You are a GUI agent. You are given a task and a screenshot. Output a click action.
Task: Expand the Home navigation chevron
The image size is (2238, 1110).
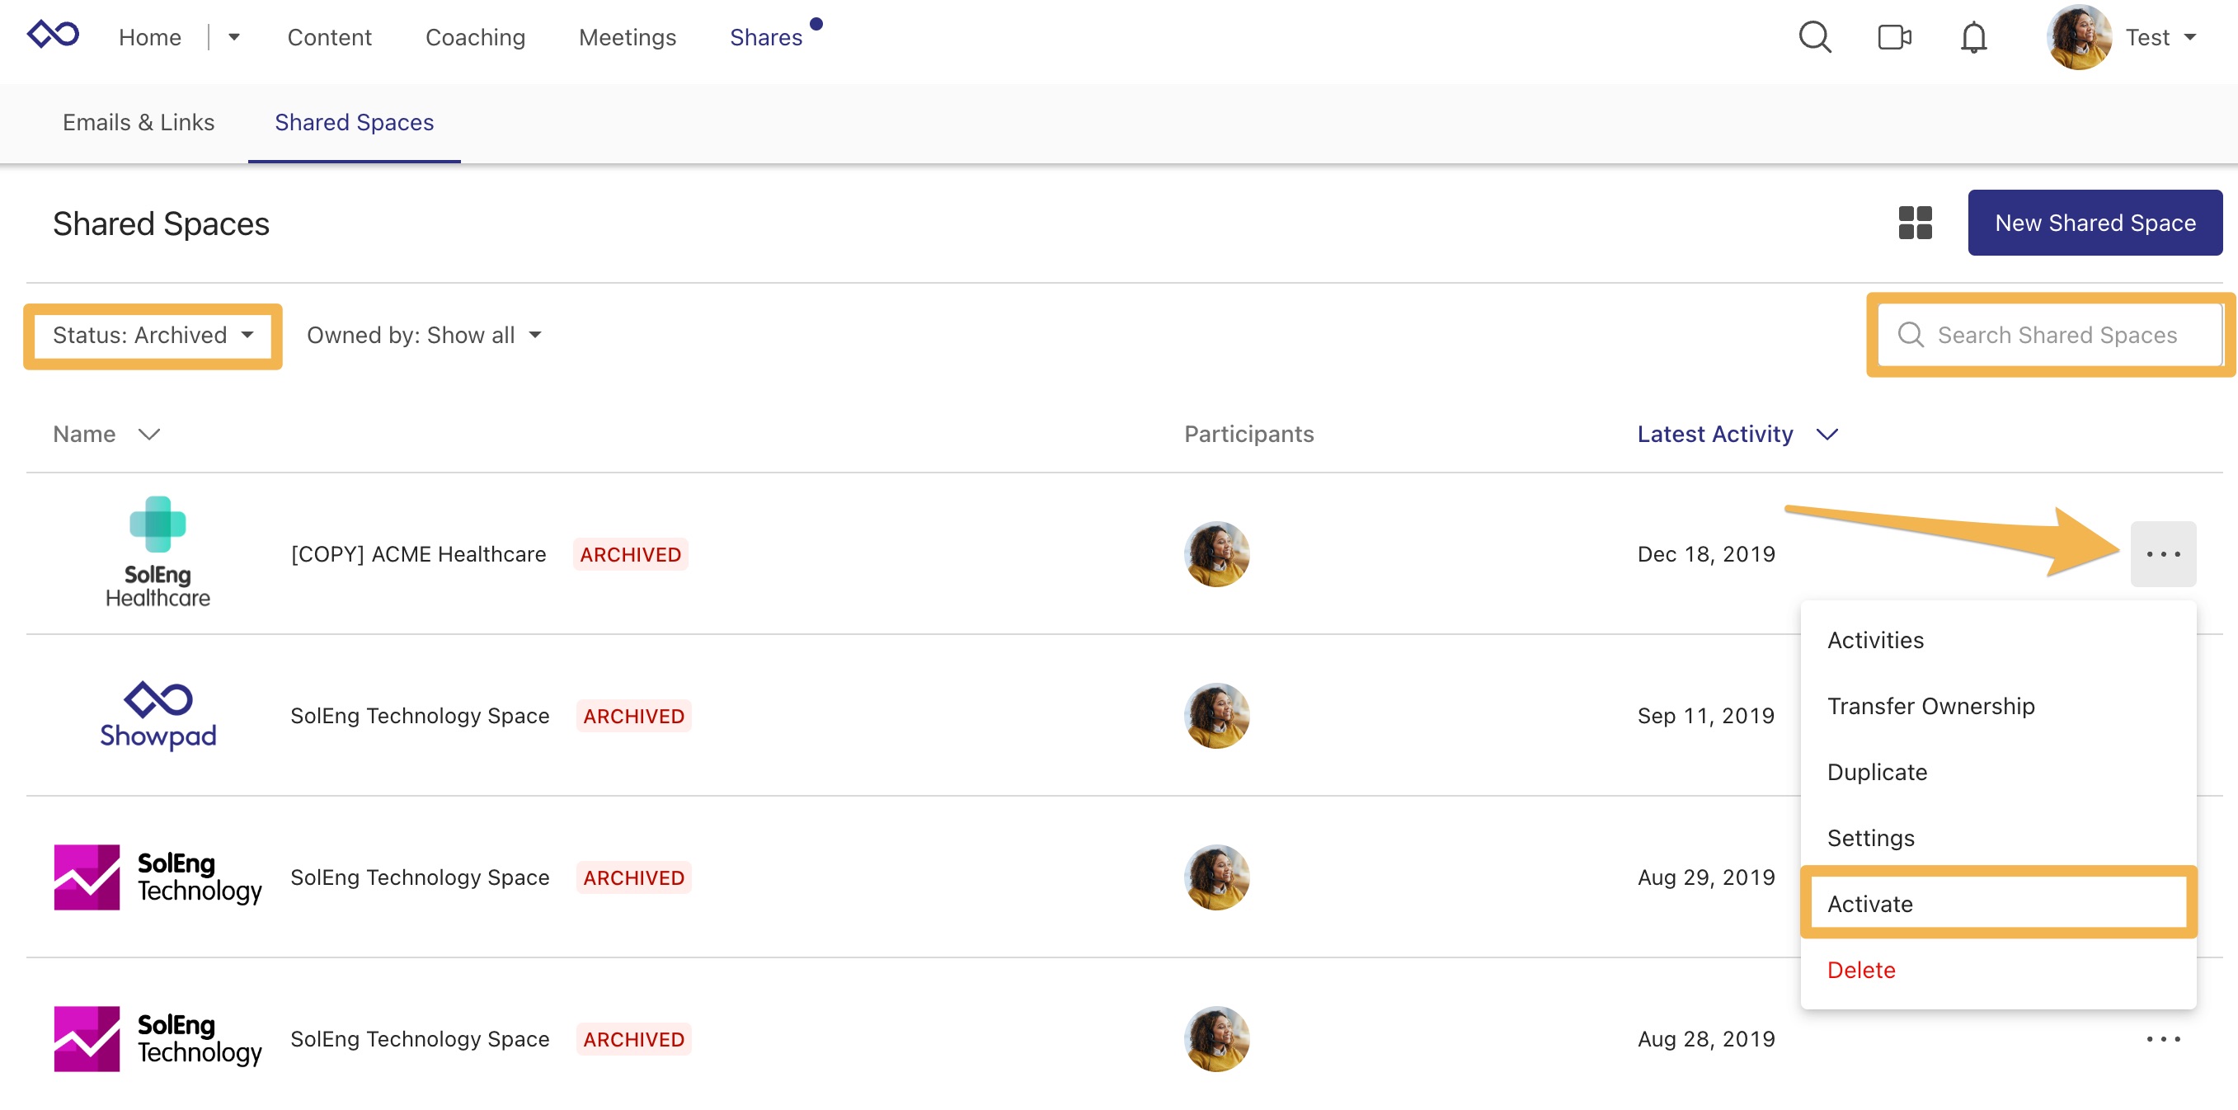[x=233, y=37]
